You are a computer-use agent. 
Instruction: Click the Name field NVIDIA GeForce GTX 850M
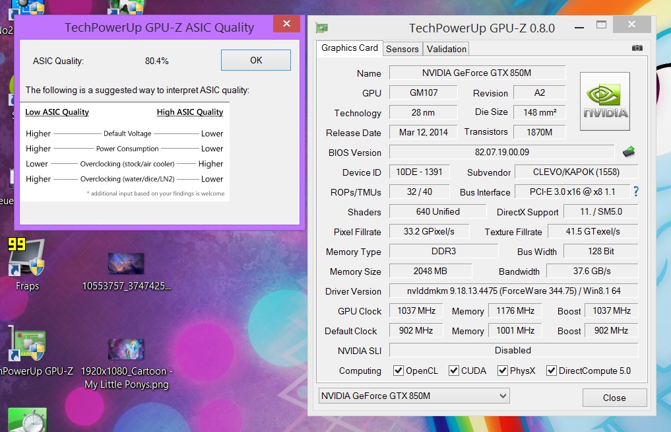[477, 73]
